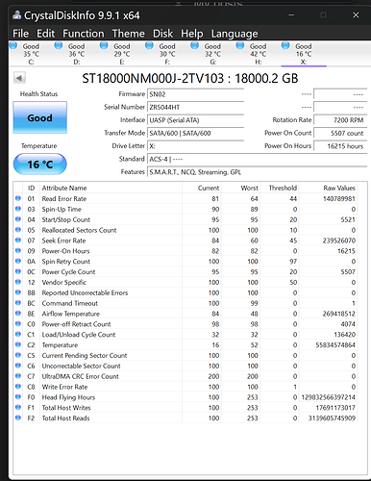
Task: Click the Read Error Rate status dot
Action: pos(18,198)
